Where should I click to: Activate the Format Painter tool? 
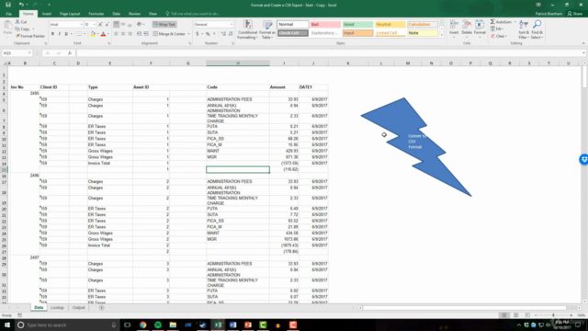point(30,36)
